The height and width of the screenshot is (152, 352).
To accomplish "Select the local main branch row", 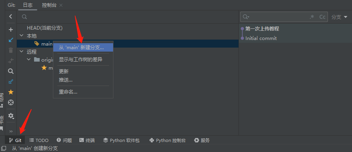I will point(128,44).
